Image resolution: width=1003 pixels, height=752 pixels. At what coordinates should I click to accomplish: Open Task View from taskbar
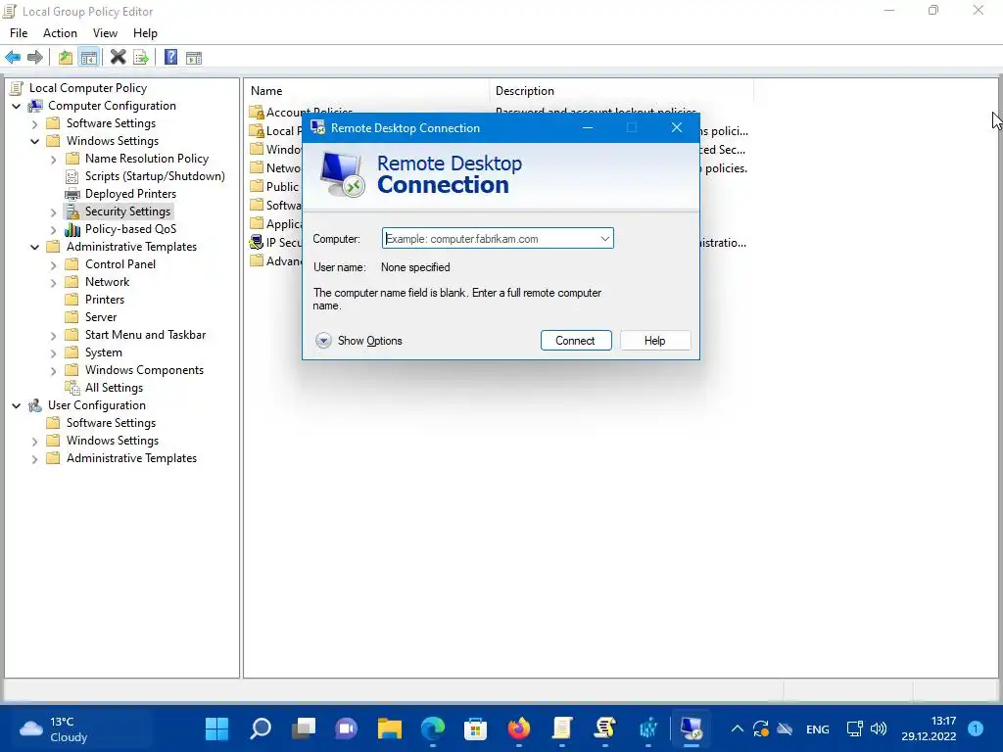tap(304, 728)
